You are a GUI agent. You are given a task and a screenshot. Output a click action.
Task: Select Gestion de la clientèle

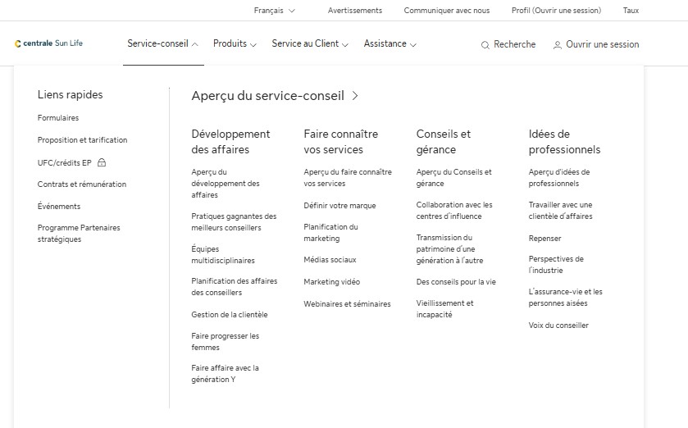point(229,315)
